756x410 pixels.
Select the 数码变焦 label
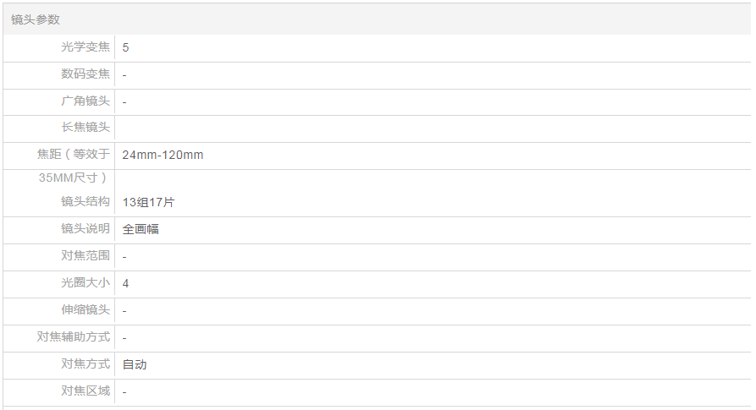tap(85, 74)
